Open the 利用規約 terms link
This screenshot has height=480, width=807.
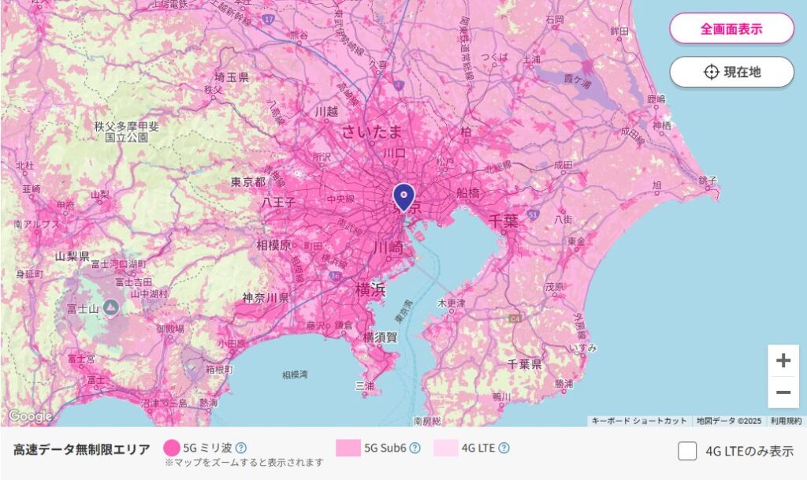(x=786, y=421)
